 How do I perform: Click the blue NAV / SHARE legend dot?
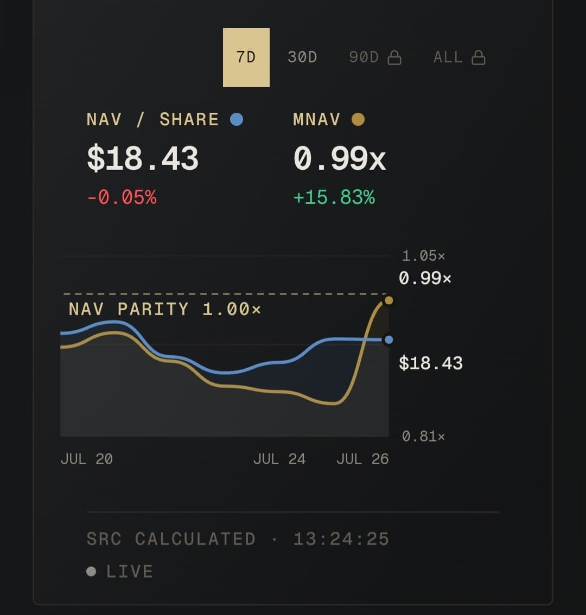coord(236,119)
